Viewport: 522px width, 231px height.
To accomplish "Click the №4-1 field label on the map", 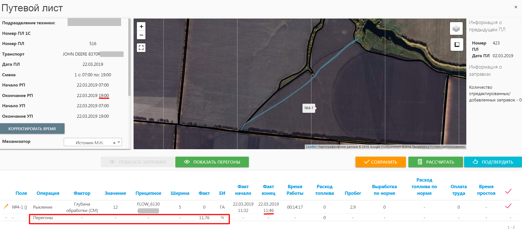I will 309,108.
